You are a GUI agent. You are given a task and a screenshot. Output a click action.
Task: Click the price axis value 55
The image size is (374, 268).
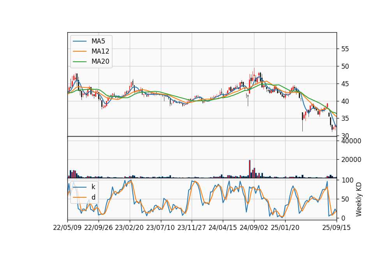coord(345,49)
